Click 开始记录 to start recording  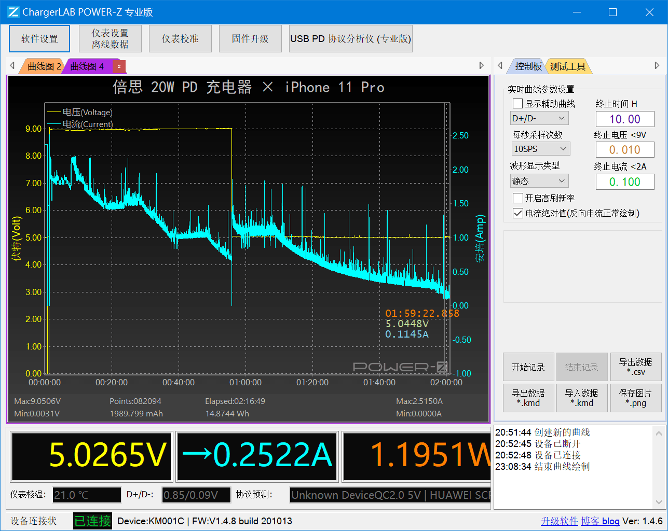tap(528, 367)
